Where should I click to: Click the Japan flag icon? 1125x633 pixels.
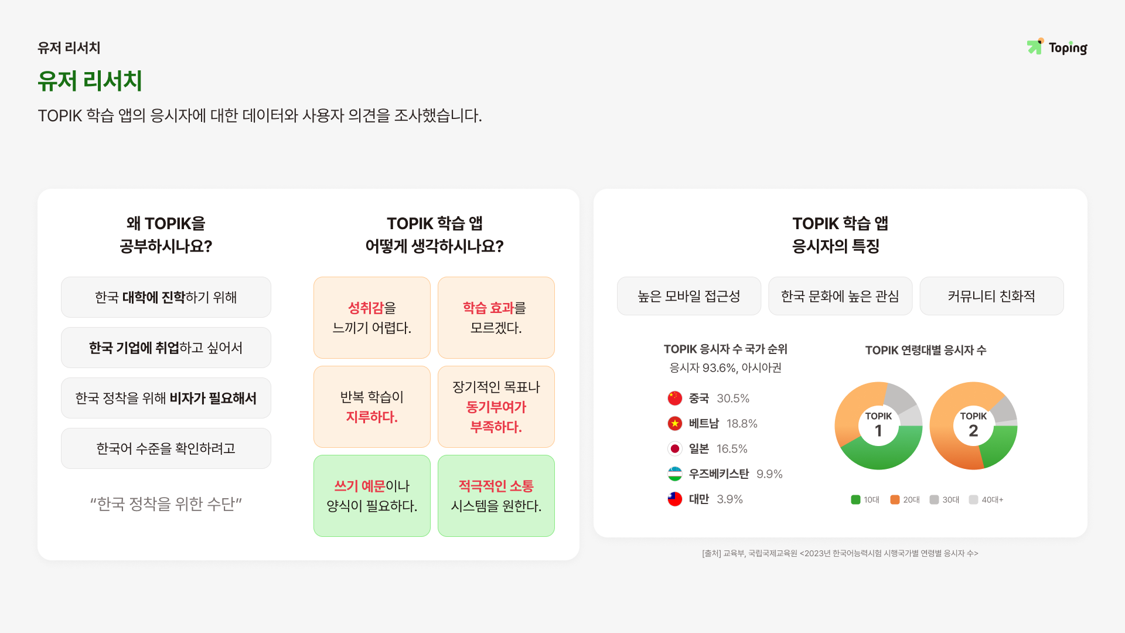click(x=675, y=449)
